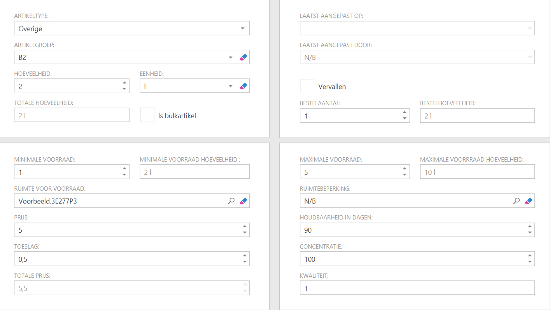550x310 pixels.
Task: Decrease Toeslag using the down spinner
Action: coord(244,262)
